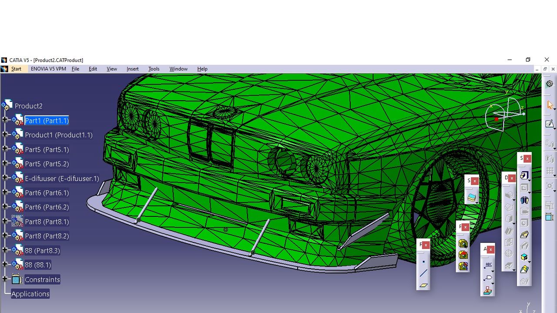Expand the E-difuuser tree node

coord(5,178)
